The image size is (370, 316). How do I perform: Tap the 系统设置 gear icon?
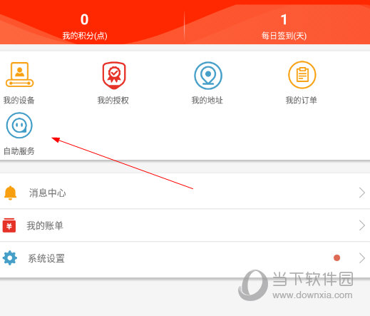pos(10,258)
